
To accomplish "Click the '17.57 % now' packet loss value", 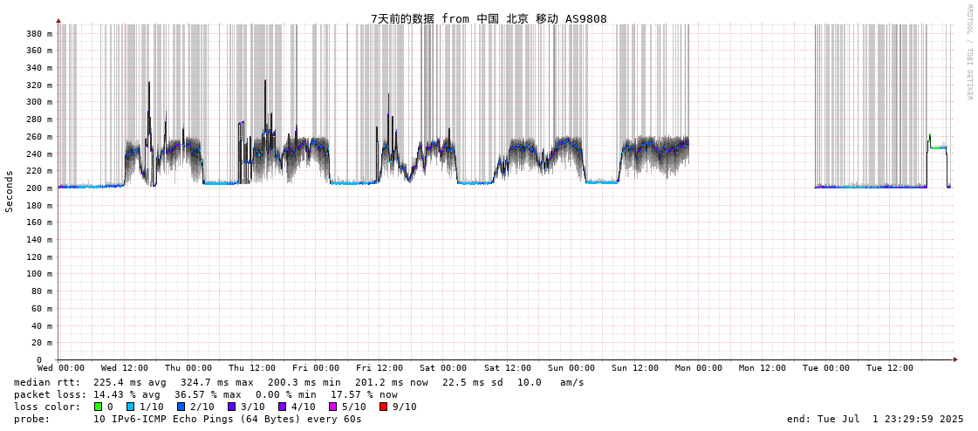I will [x=363, y=394].
